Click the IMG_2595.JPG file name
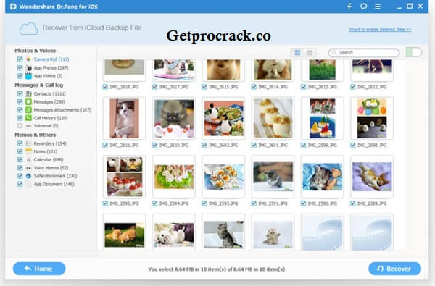This screenshot has width=435, height=286. click(x=124, y=203)
